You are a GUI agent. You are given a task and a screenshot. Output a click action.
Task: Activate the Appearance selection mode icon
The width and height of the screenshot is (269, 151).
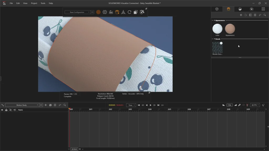117,12
